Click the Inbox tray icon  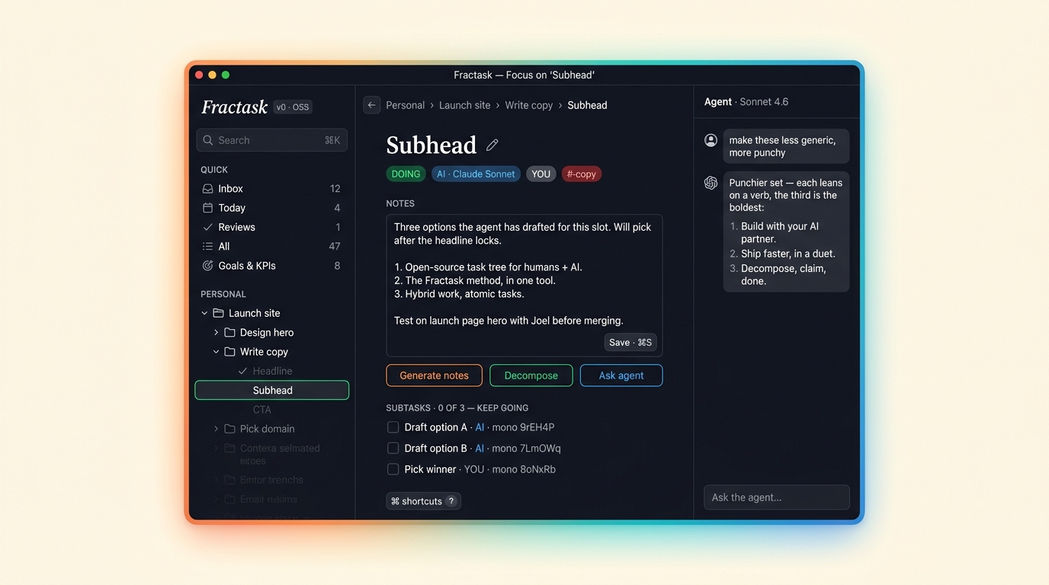[207, 189]
